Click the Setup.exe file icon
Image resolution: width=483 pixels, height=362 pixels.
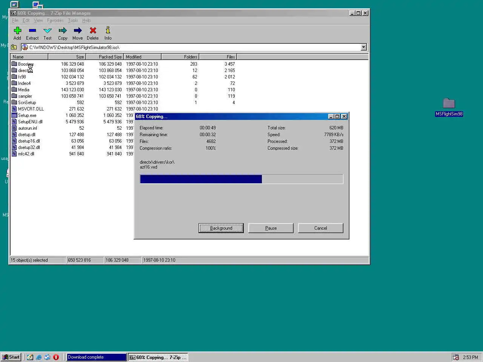(x=14, y=115)
